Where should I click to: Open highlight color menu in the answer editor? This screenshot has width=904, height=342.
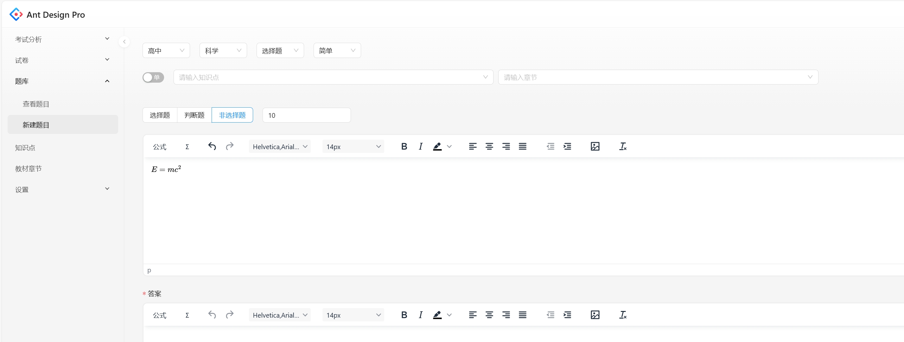pyautogui.click(x=449, y=315)
